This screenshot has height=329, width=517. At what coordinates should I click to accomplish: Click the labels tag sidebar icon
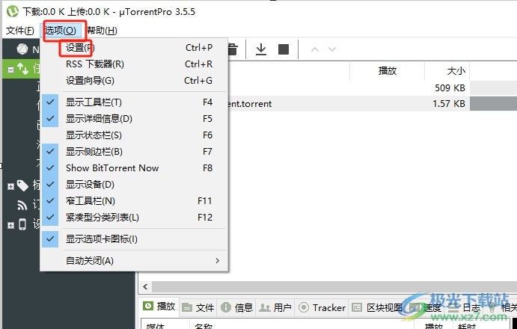[22, 185]
